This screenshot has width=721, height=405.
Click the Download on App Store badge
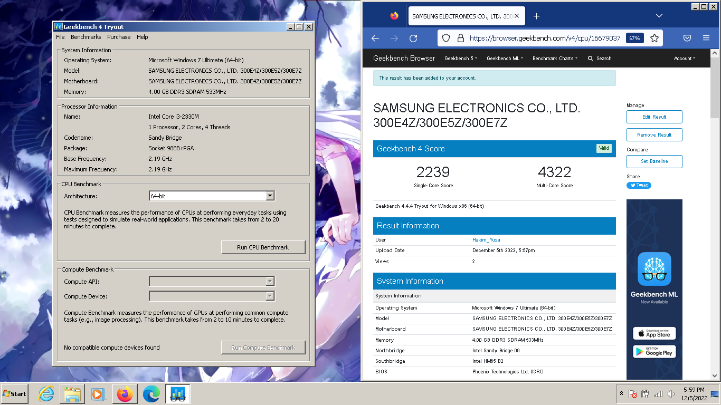pos(654,333)
